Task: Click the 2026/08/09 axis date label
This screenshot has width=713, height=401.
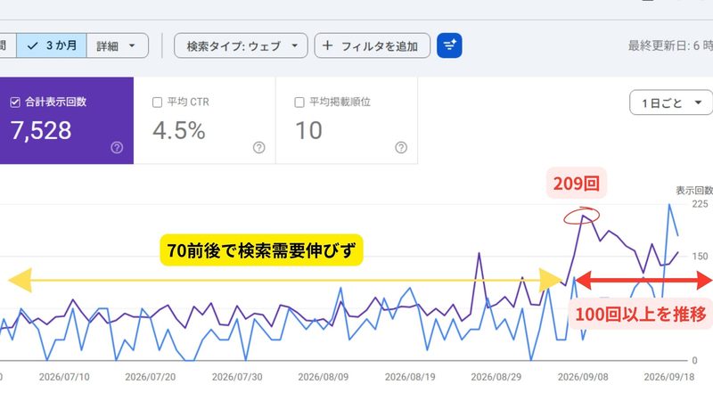Action: click(324, 377)
